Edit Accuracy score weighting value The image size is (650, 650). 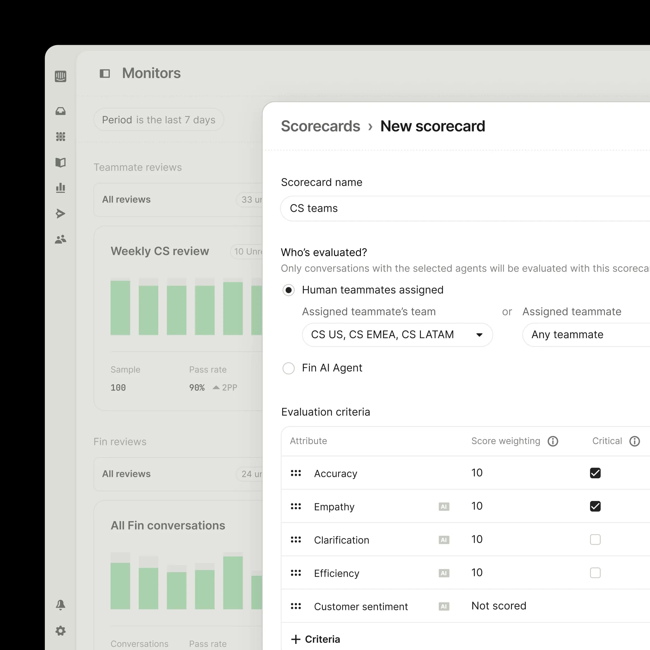477,473
